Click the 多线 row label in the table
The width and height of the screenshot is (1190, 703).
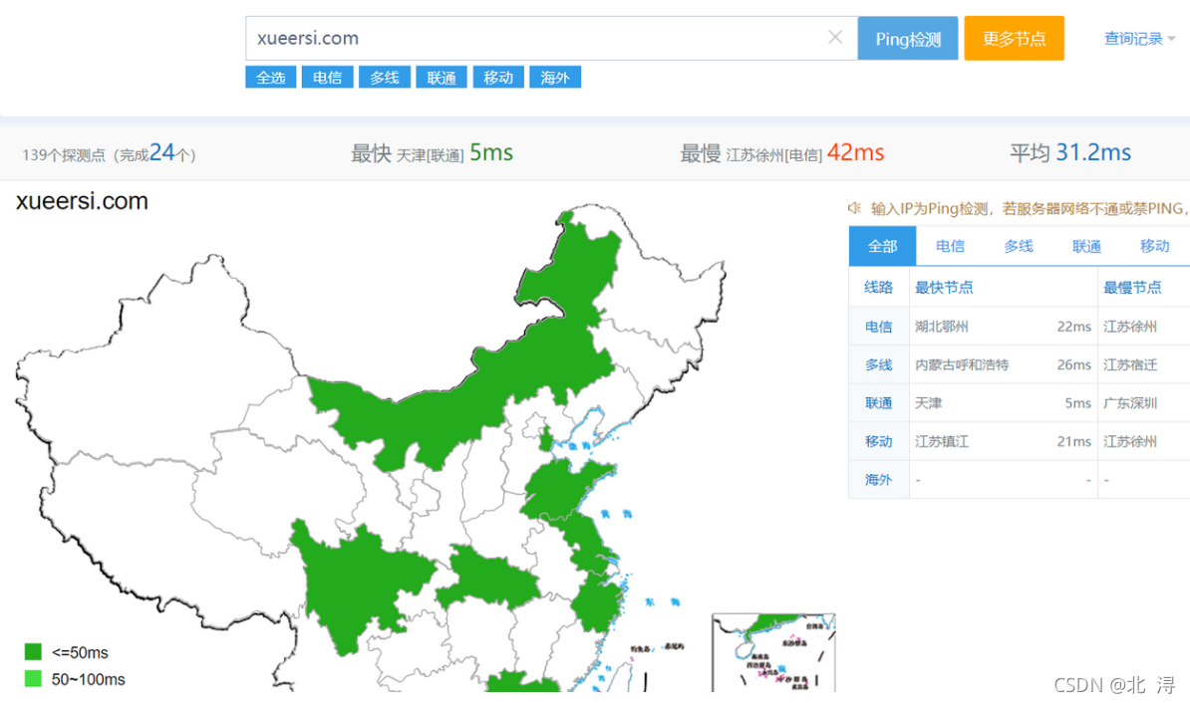pyautogui.click(x=879, y=364)
